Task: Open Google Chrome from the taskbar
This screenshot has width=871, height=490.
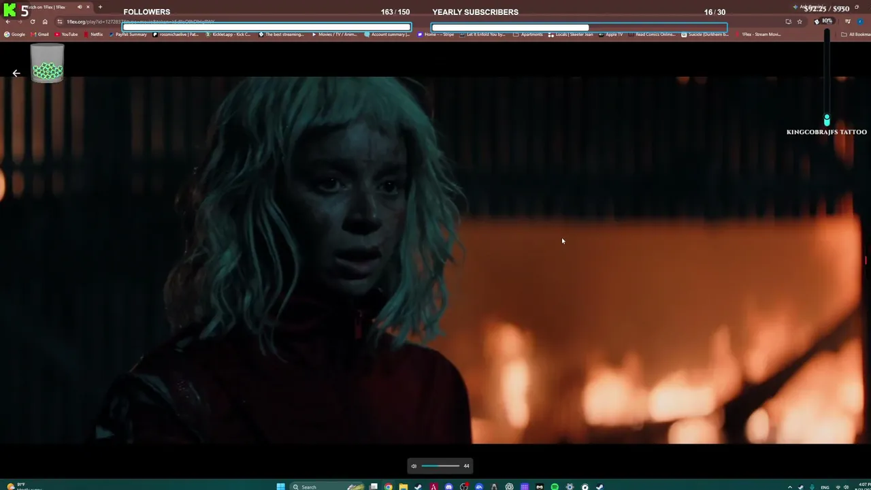Action: point(389,487)
